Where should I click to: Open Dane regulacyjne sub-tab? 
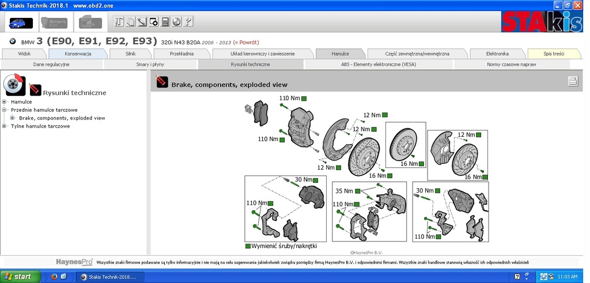pos(51,64)
